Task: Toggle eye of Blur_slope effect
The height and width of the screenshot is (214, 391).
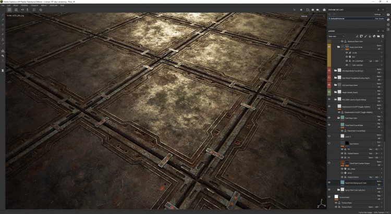Action: click(342, 169)
